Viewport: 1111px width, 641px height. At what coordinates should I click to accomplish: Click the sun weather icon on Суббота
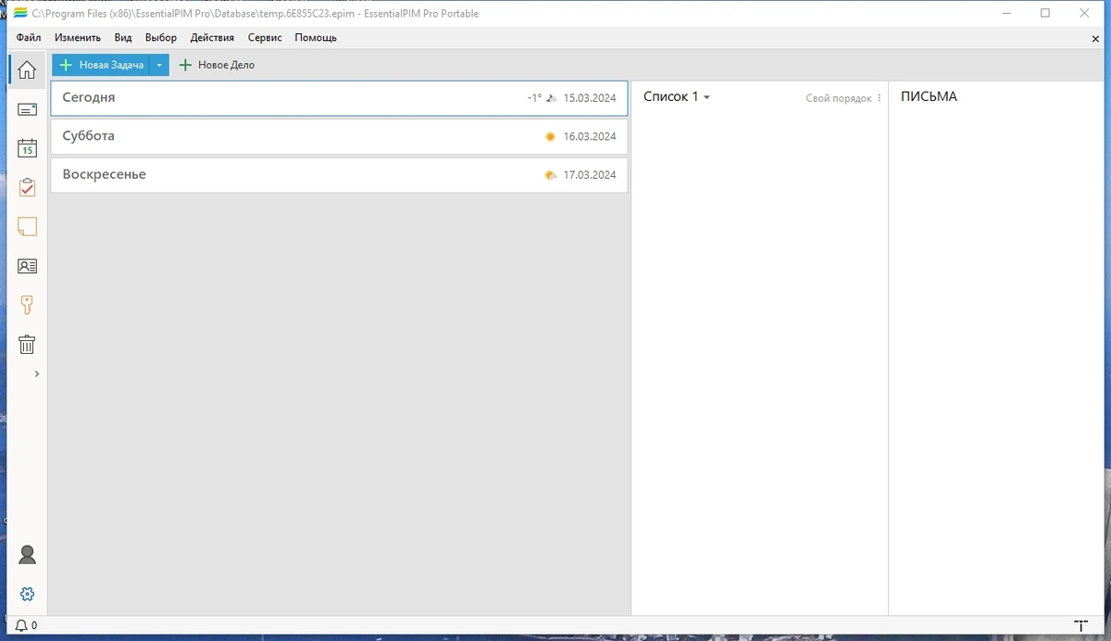coord(550,136)
